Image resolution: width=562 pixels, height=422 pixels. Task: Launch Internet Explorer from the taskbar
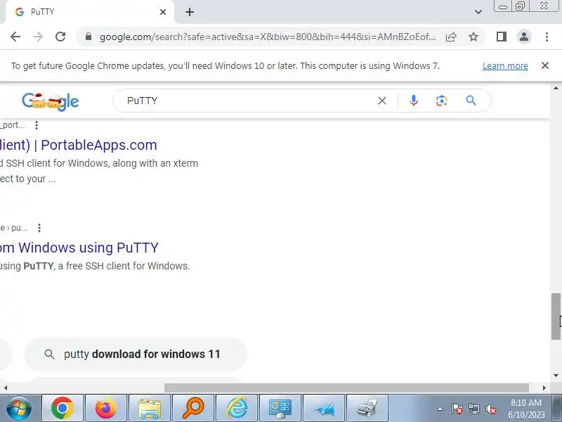237,409
